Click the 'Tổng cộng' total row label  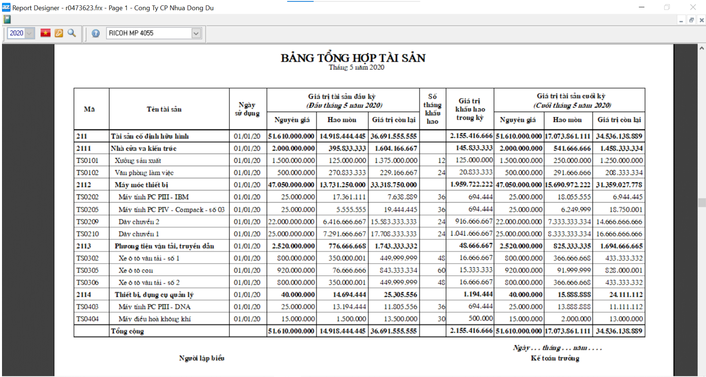click(x=127, y=331)
